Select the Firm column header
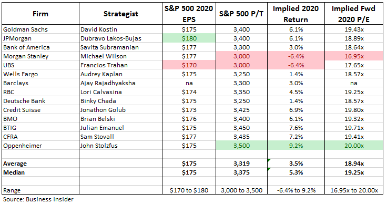Image resolution: width=387 pixels, height=204 pixels. point(40,14)
